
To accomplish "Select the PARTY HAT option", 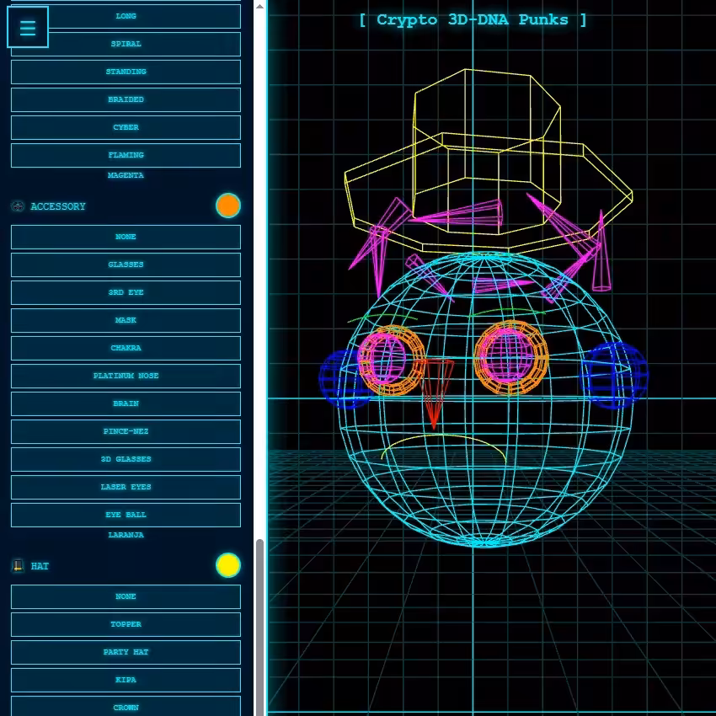I will tap(126, 653).
